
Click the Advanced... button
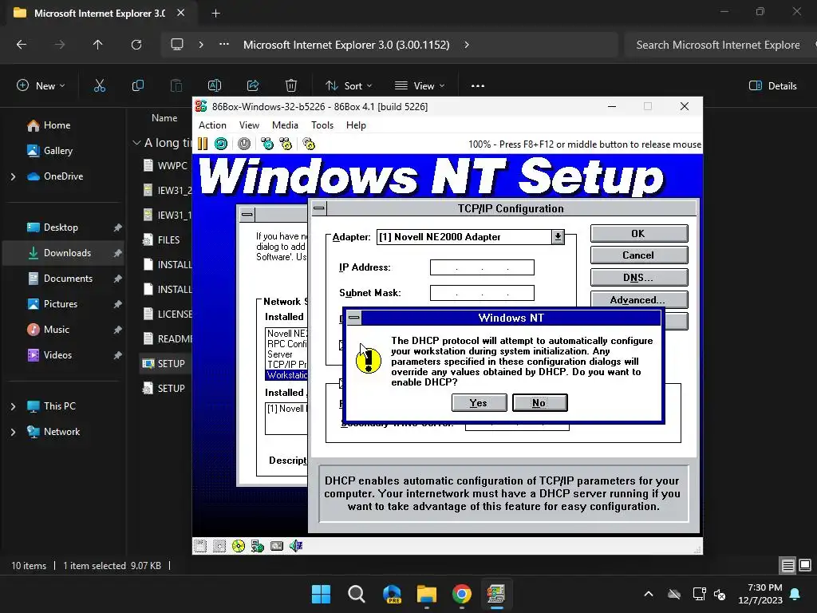(x=639, y=300)
